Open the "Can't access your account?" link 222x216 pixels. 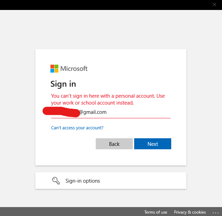point(77,128)
